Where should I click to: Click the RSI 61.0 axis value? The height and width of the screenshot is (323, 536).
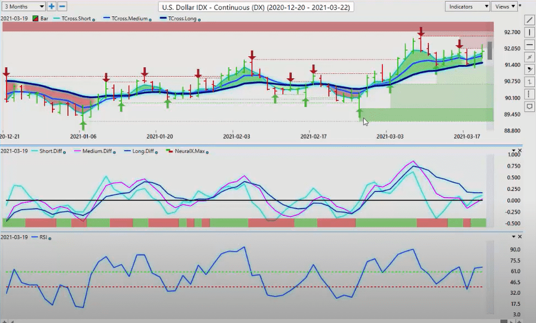click(x=515, y=272)
